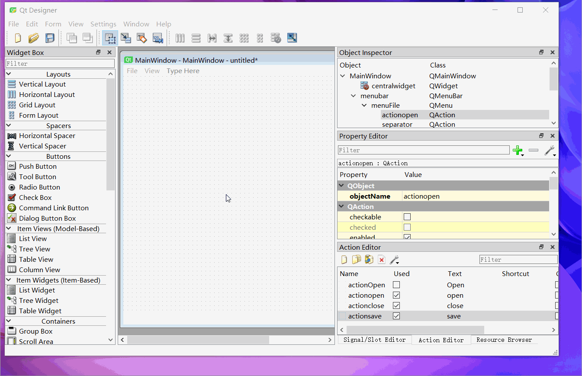Click 'Type Here' in form menubar

point(183,71)
